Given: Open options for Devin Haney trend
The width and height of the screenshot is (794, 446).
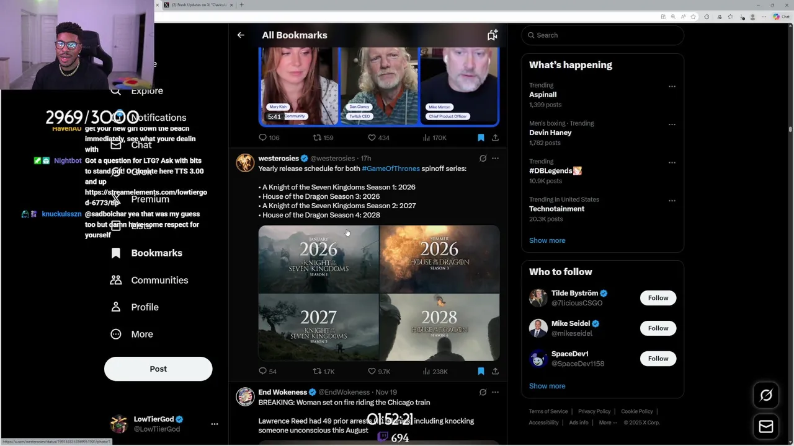Looking at the screenshot, I should [672, 125].
